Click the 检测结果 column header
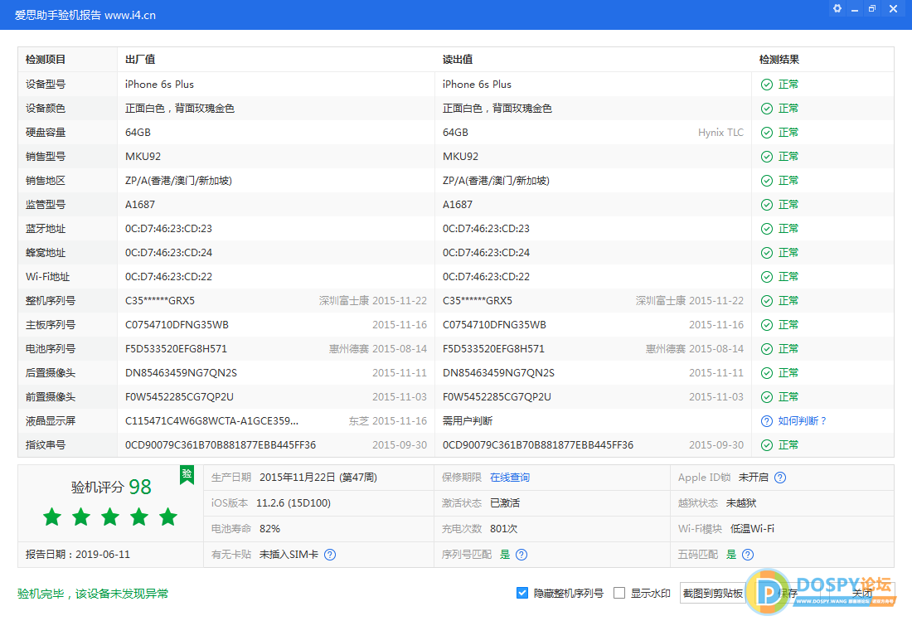912x621 pixels. 779,60
